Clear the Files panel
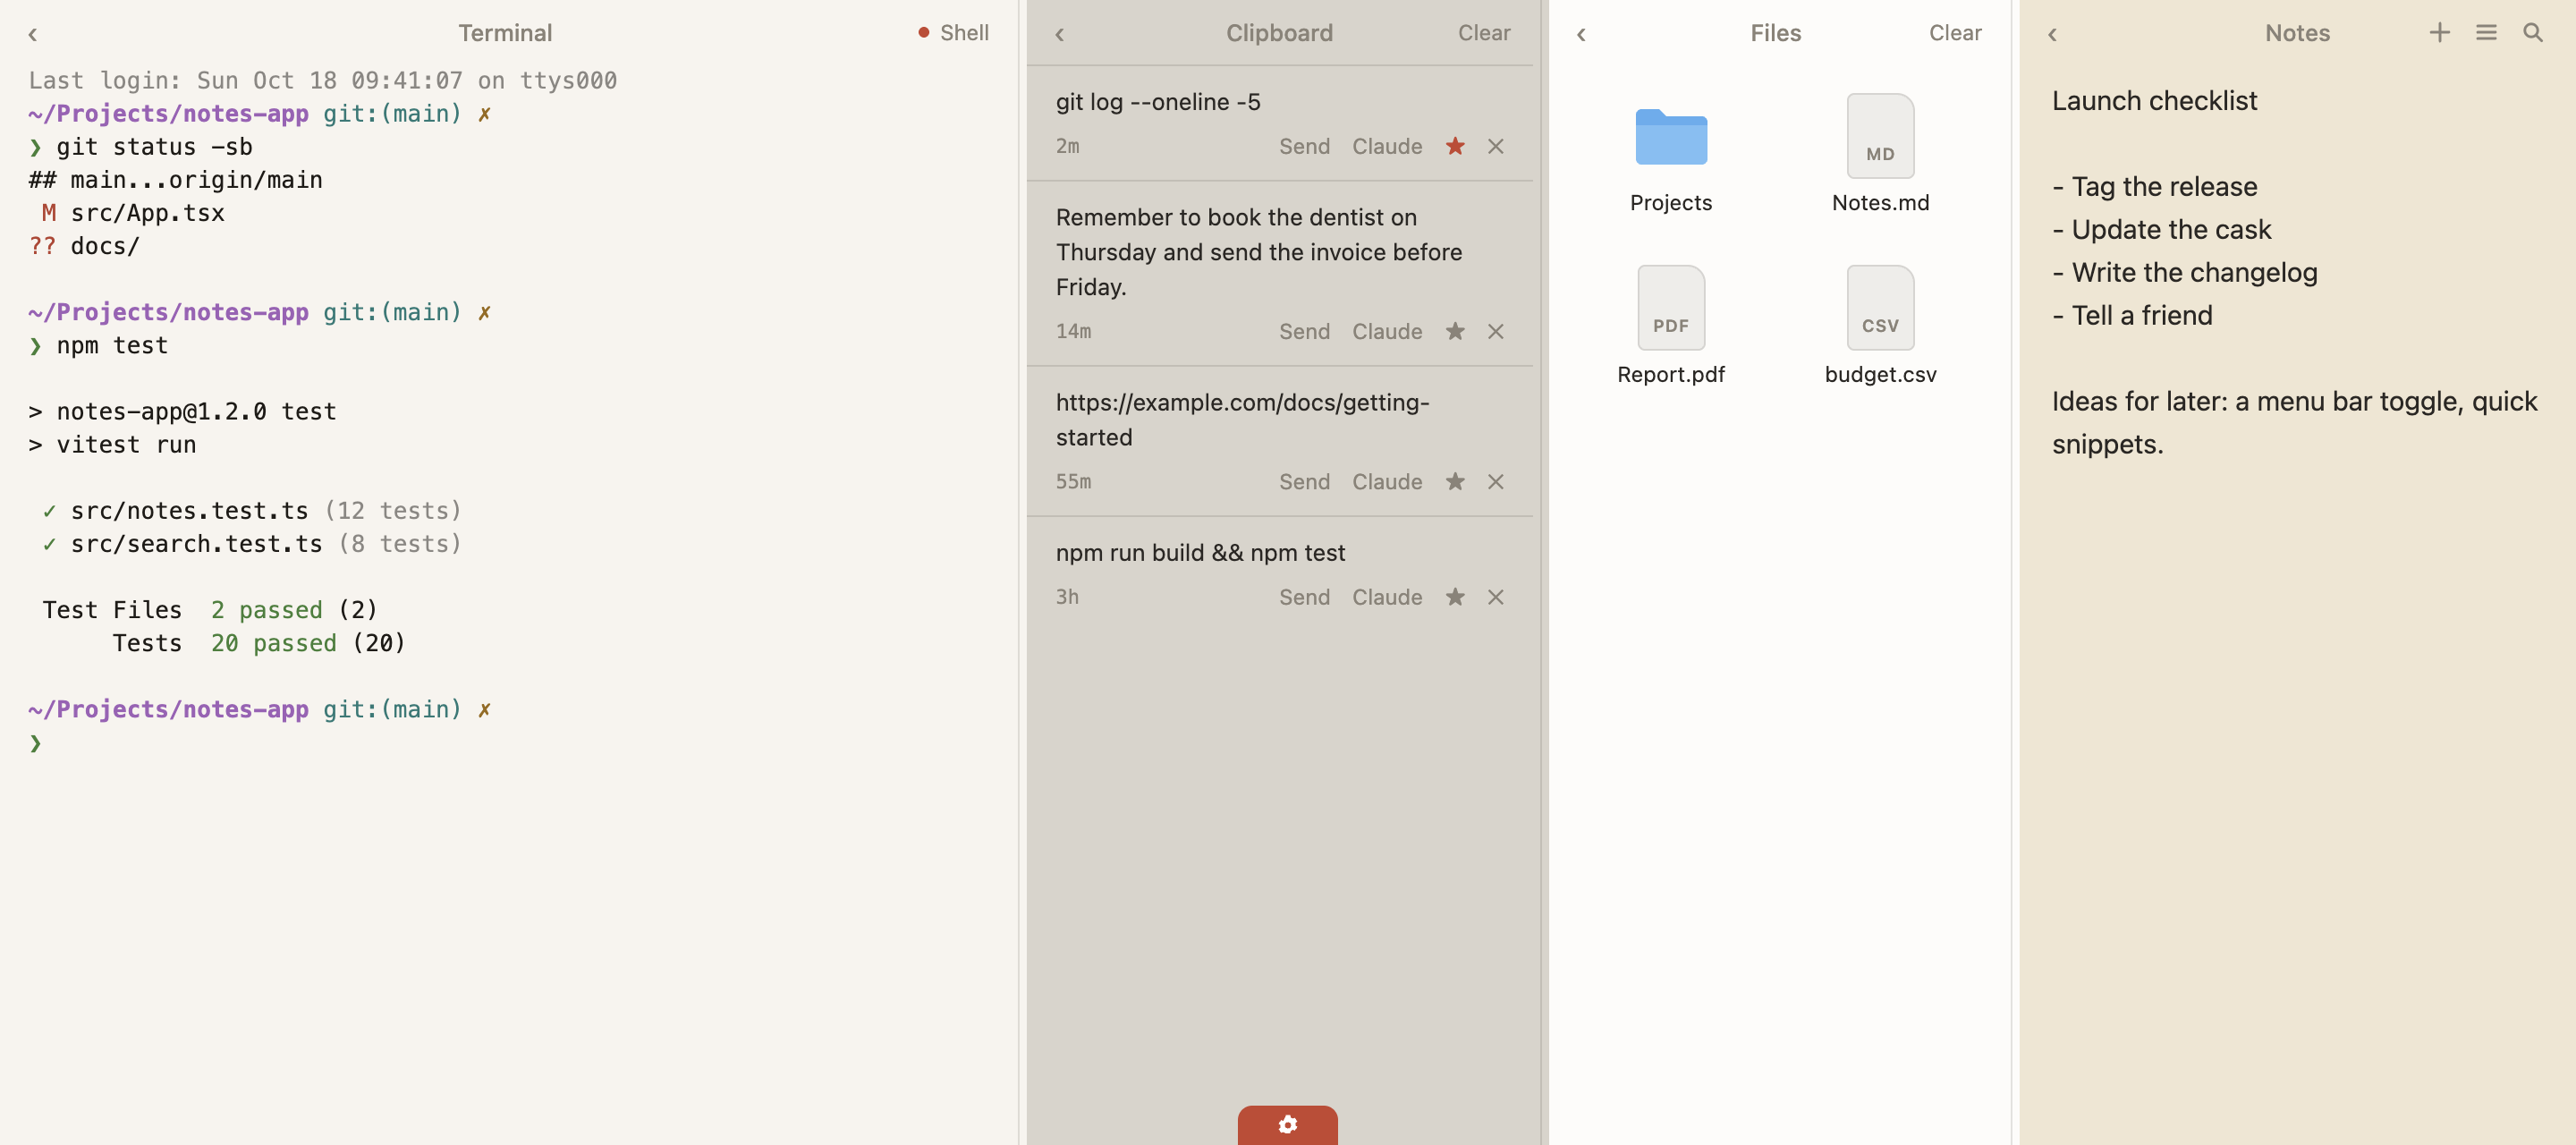 (1954, 33)
